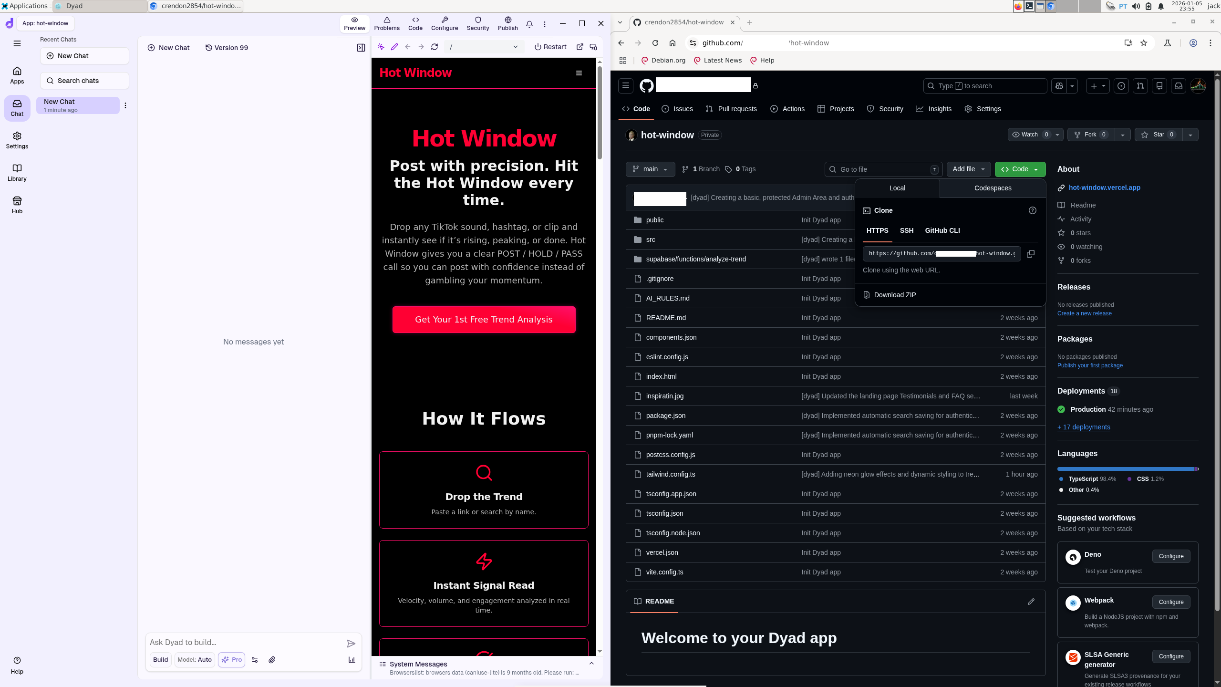The height and width of the screenshot is (687, 1221).
Task: Expand the Create new plus dropdown
Action: tap(1097, 86)
